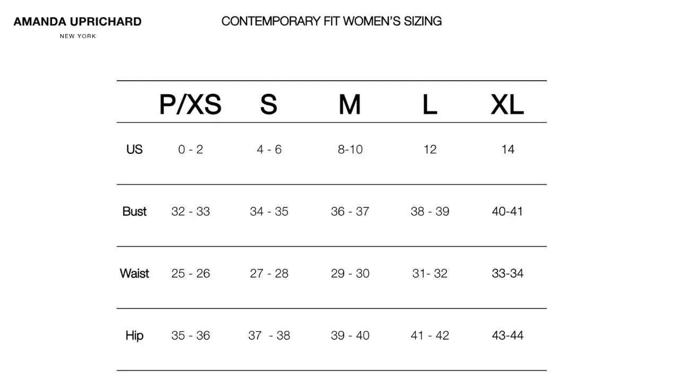Click the 40-41 bust measurement
The height and width of the screenshot is (382, 679).
(x=507, y=211)
